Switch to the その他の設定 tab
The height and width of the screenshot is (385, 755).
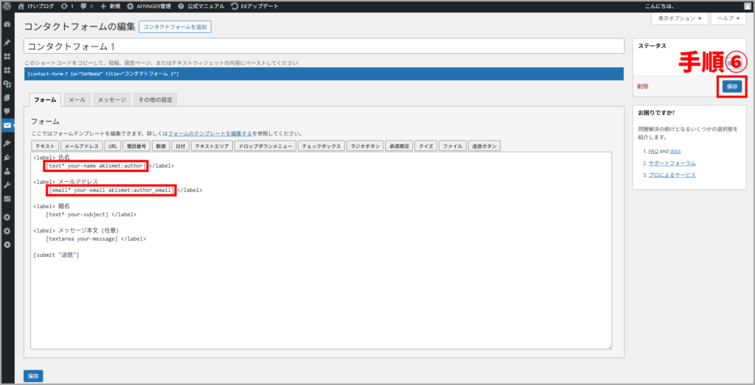click(156, 99)
